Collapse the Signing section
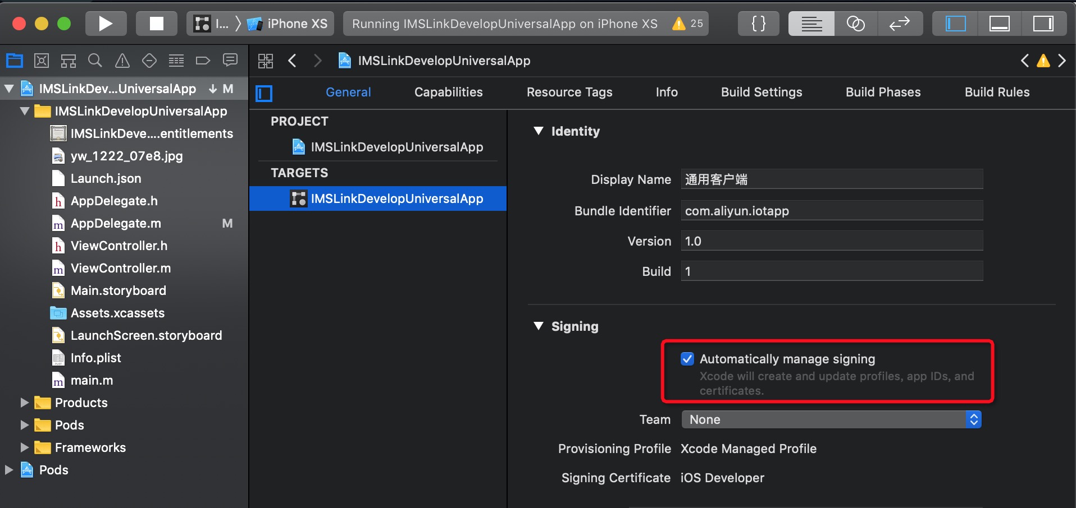1076x508 pixels. pos(539,326)
